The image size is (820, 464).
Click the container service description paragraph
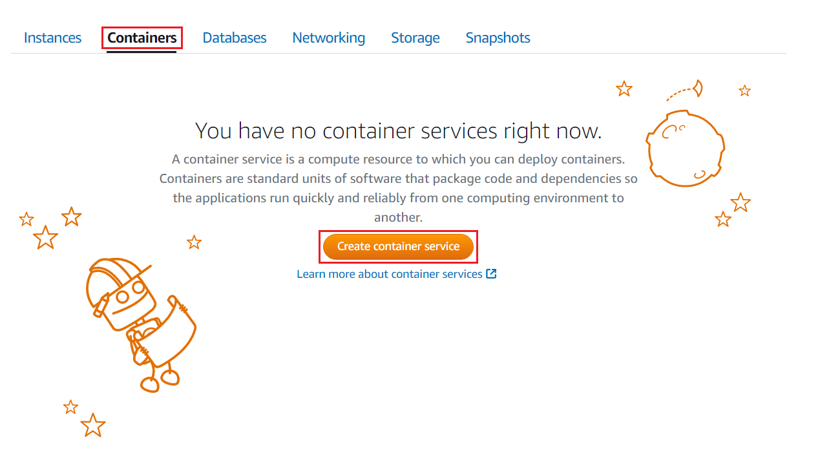398,188
